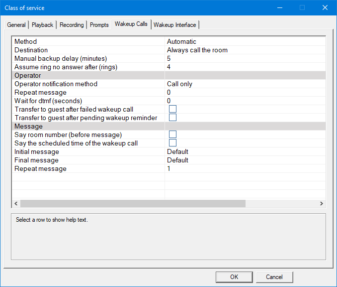This screenshot has height=287, width=337.
Task: Change Operator notification method Call only
Action: coord(179,84)
